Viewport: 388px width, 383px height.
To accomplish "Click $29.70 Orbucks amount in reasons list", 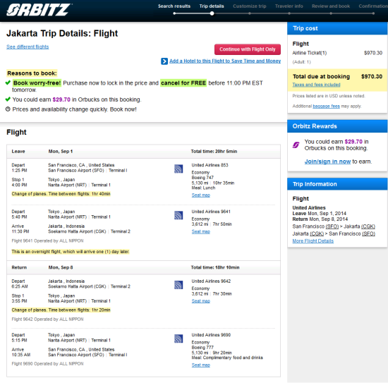I will pyautogui.click(x=61, y=99).
